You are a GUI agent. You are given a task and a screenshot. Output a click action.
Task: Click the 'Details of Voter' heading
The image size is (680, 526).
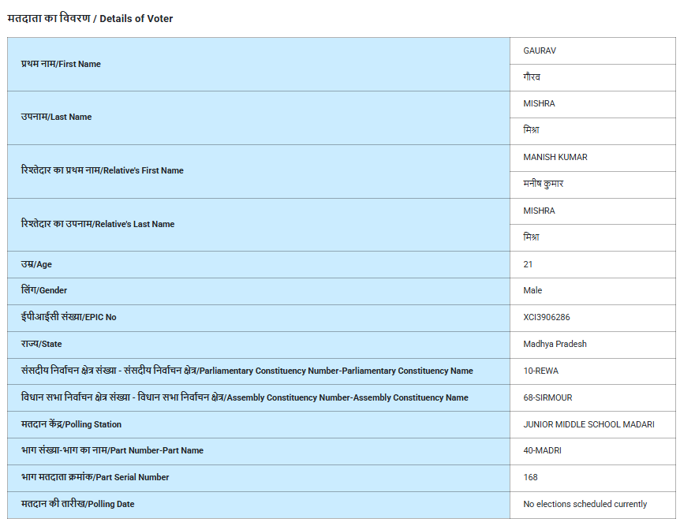pos(90,18)
